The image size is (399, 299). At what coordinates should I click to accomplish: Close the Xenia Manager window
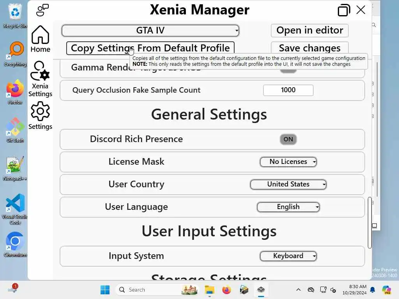click(x=361, y=10)
